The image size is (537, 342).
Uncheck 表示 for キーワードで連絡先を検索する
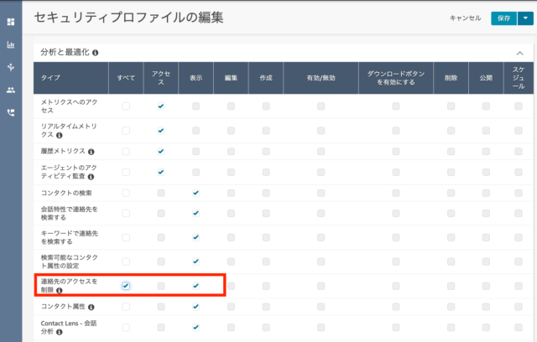(x=196, y=237)
